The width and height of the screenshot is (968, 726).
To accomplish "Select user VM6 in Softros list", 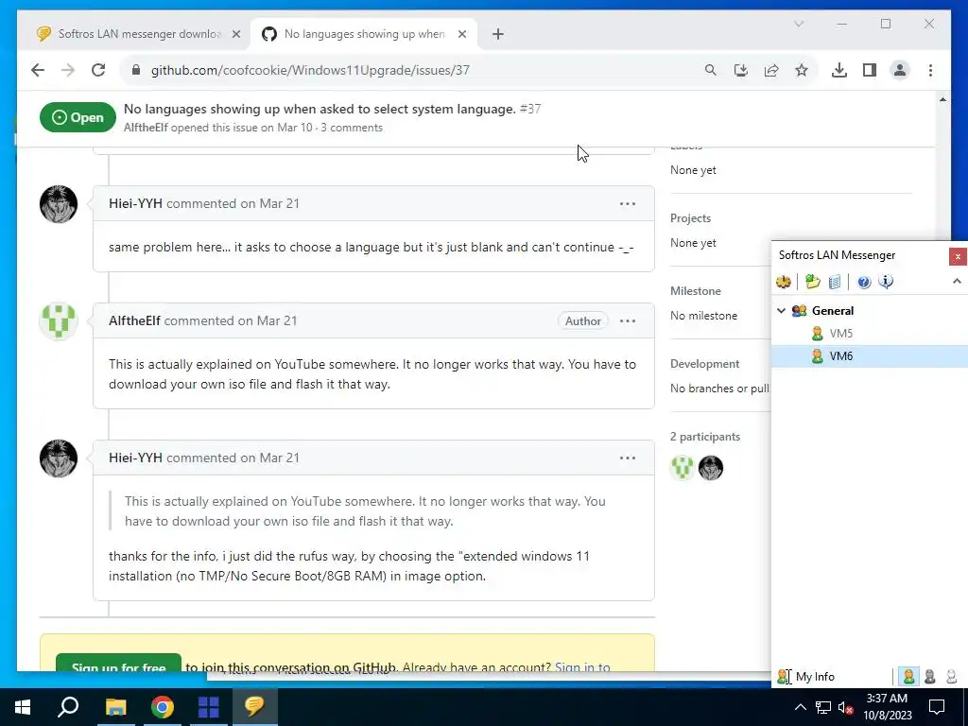I will tap(870, 356).
